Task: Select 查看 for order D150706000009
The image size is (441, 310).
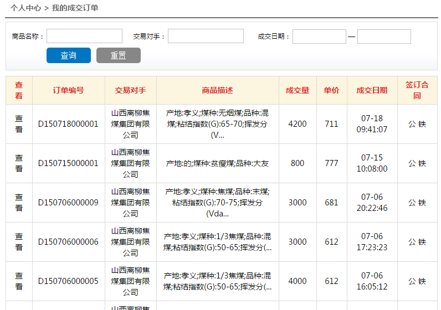Action: (19, 203)
